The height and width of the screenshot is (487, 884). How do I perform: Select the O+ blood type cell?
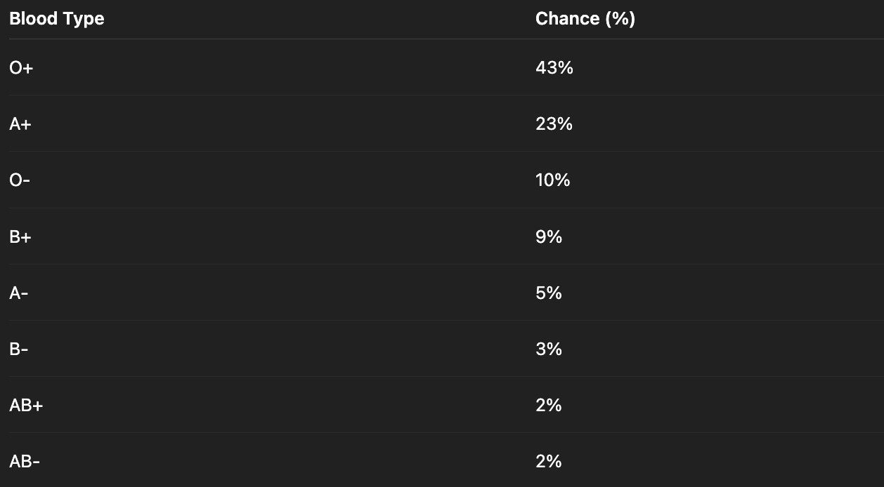(x=21, y=68)
